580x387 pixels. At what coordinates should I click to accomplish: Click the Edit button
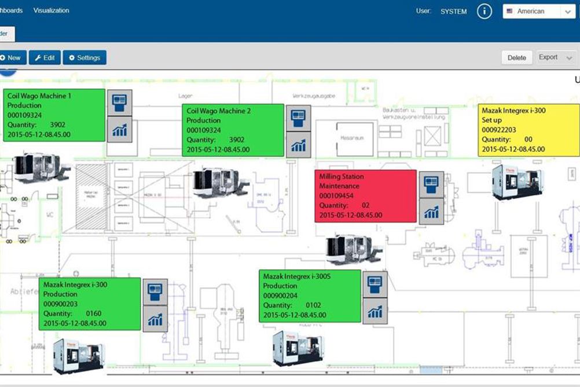pyautogui.click(x=45, y=58)
